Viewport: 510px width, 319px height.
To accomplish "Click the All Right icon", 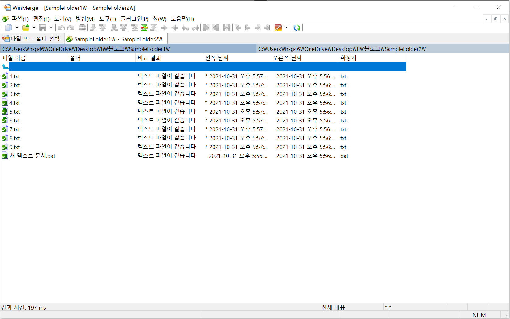I will coord(206,28).
